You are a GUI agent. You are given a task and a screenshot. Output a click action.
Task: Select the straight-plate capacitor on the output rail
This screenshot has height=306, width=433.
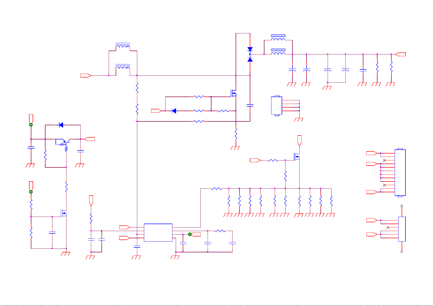click(x=363, y=70)
